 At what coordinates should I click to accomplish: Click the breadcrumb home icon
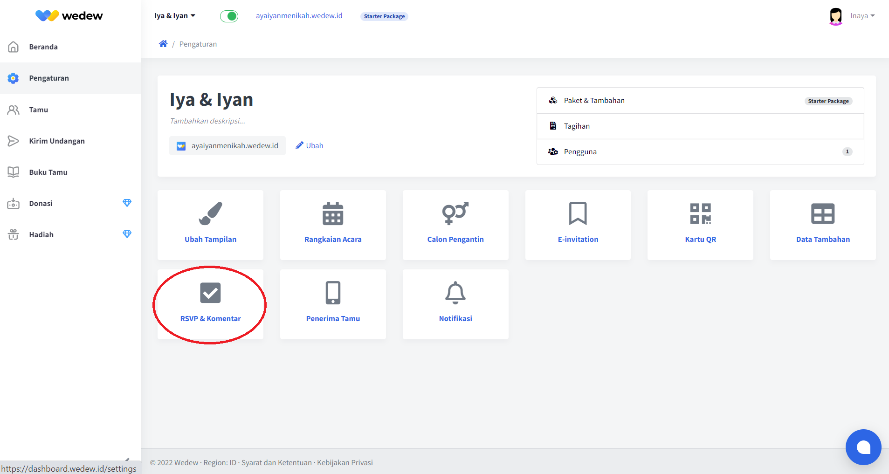coord(163,44)
